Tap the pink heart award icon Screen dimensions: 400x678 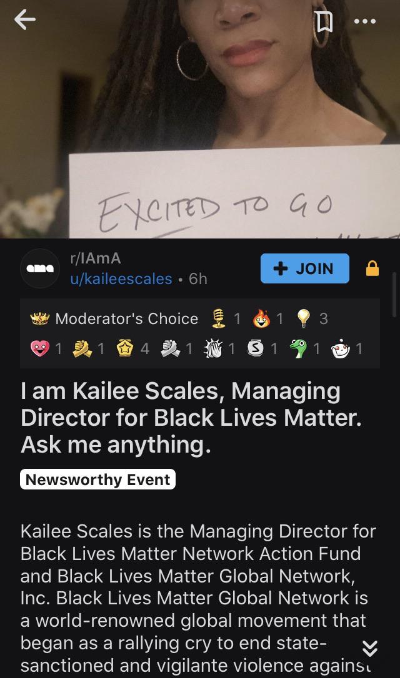coord(39,348)
